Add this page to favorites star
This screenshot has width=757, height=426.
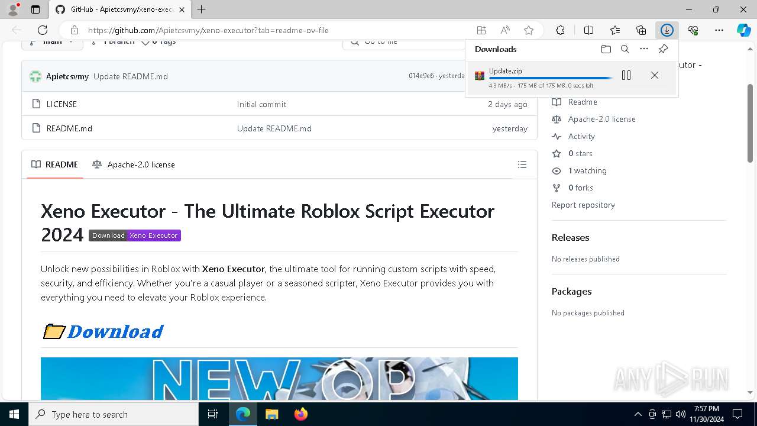[x=529, y=30]
